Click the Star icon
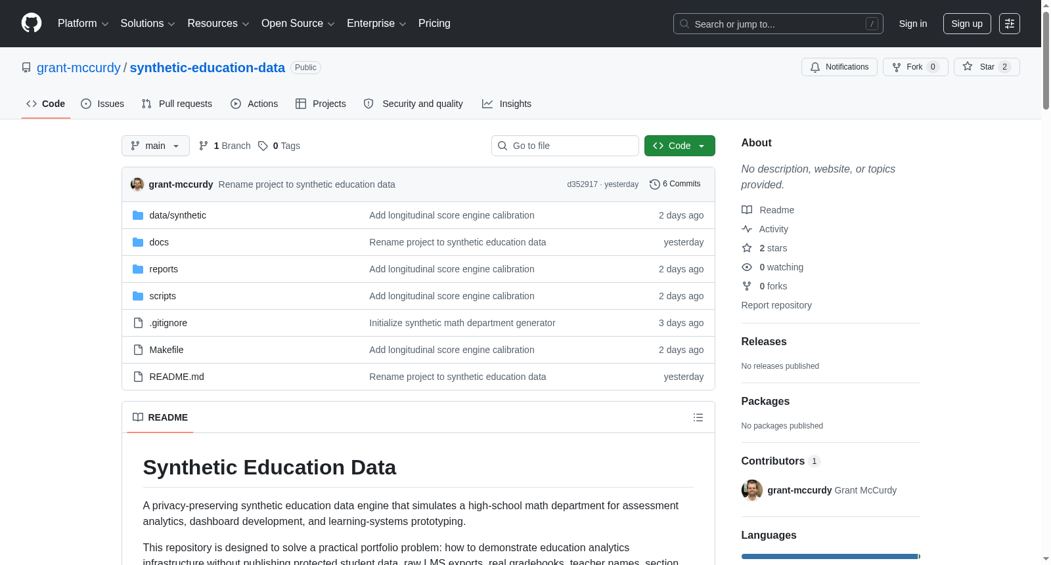 968,66
